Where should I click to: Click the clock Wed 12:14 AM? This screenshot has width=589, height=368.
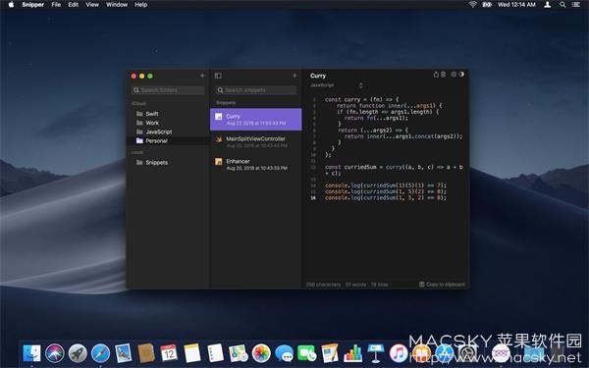[516, 5]
